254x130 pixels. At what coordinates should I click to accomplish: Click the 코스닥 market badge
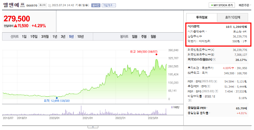click(x=43, y=5)
